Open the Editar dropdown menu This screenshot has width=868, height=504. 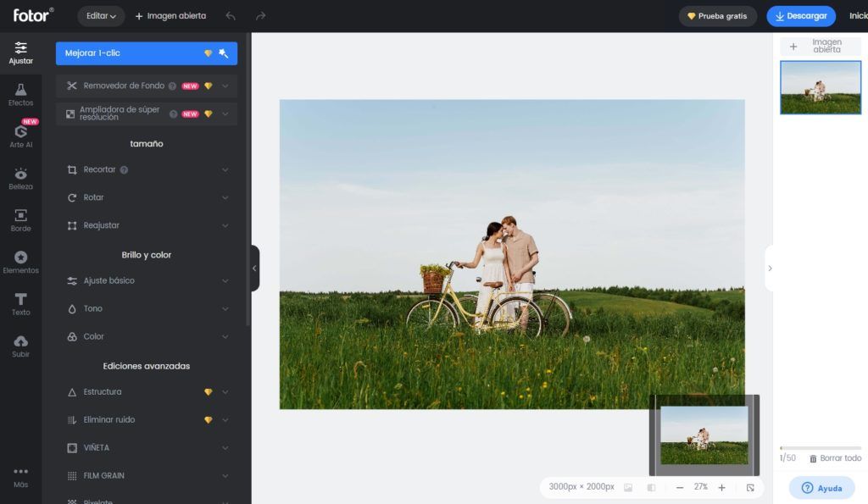click(101, 16)
